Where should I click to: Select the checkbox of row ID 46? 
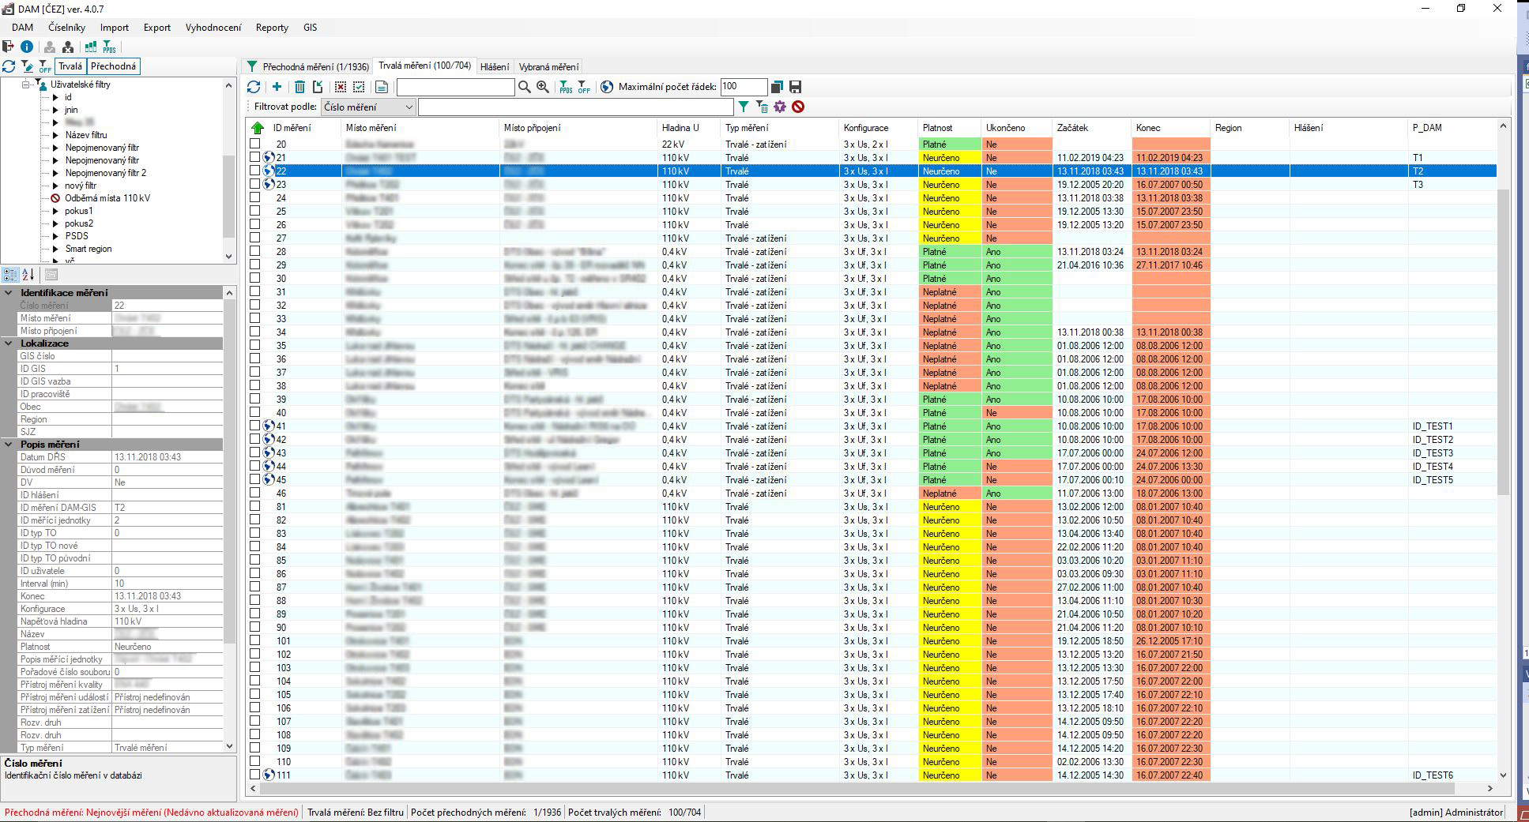coord(255,494)
